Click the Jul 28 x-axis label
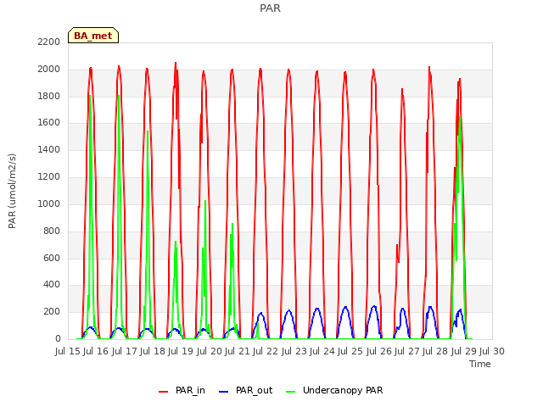Screen dimensions: 543x407 (x=435, y=351)
